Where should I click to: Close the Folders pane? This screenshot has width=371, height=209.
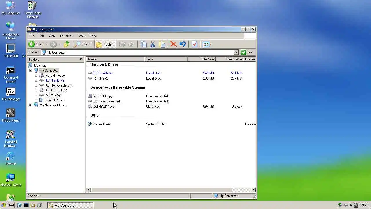pyautogui.click(x=81, y=59)
